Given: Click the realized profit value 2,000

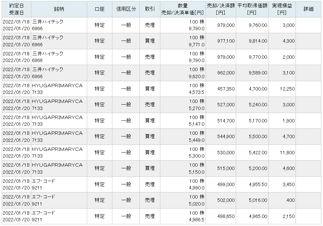Looking at the screenshot, I should pos(288,57).
